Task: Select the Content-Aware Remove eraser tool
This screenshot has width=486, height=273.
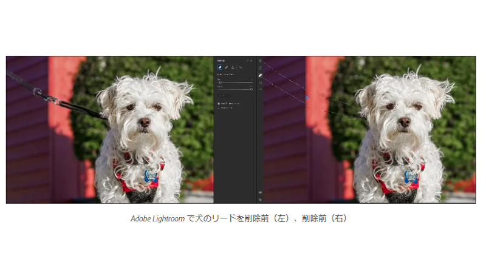Action: 220,67
